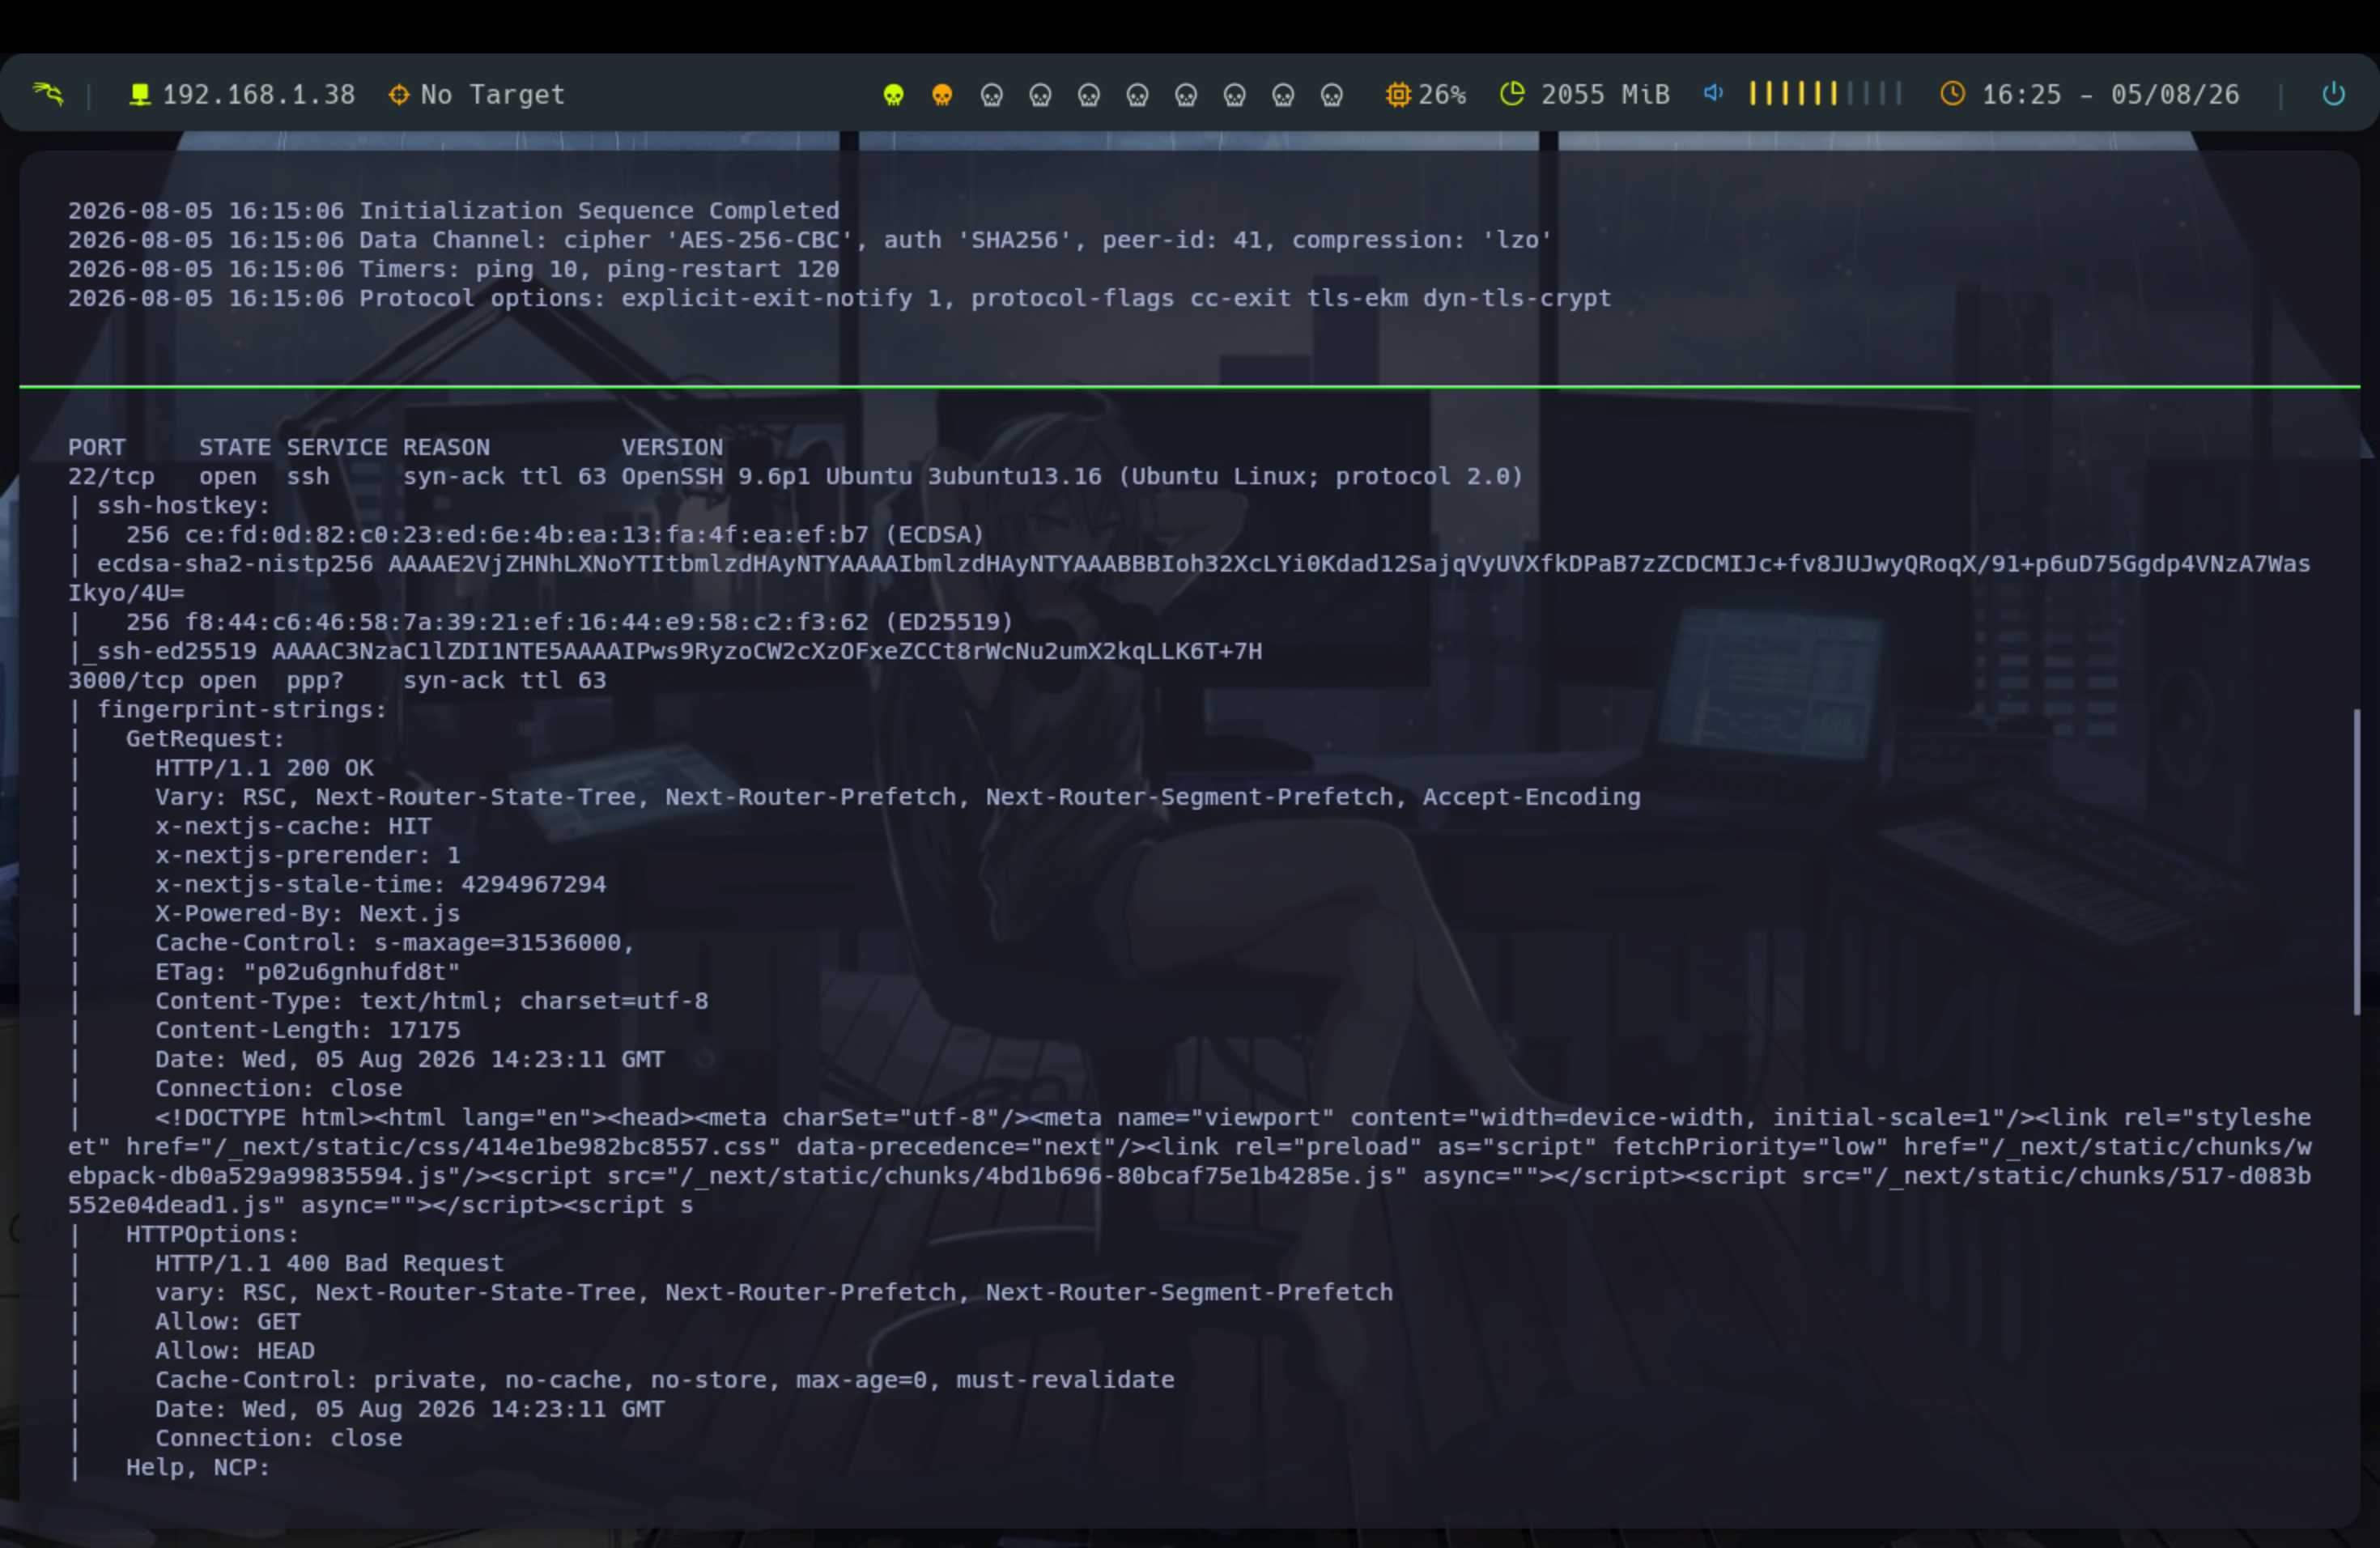Click the terminal scrollbar thumb
Viewport: 2380px width, 1548px height.
pos(2356,862)
